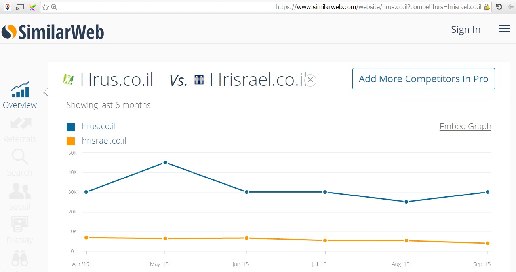The height and width of the screenshot is (272, 516).
Task: Toggle hrus.co.il blue legend swatch
Action: (70, 127)
